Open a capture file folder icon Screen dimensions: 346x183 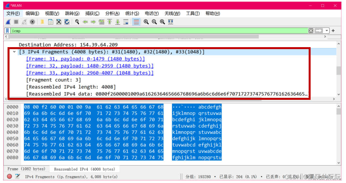pyautogui.click(x=42, y=22)
